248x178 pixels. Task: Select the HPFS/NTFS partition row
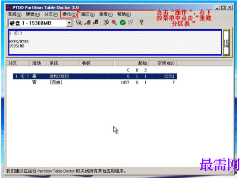[x=95, y=76]
